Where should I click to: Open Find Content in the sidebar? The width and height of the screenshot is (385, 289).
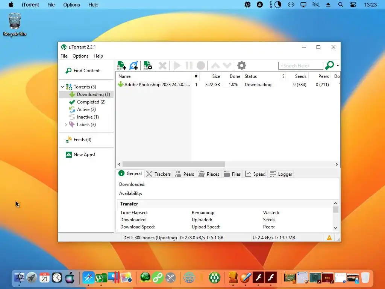pos(82,71)
